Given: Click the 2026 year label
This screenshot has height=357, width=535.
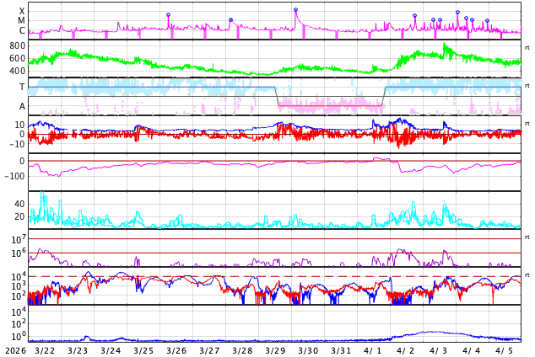Looking at the screenshot, I should tap(13, 350).
